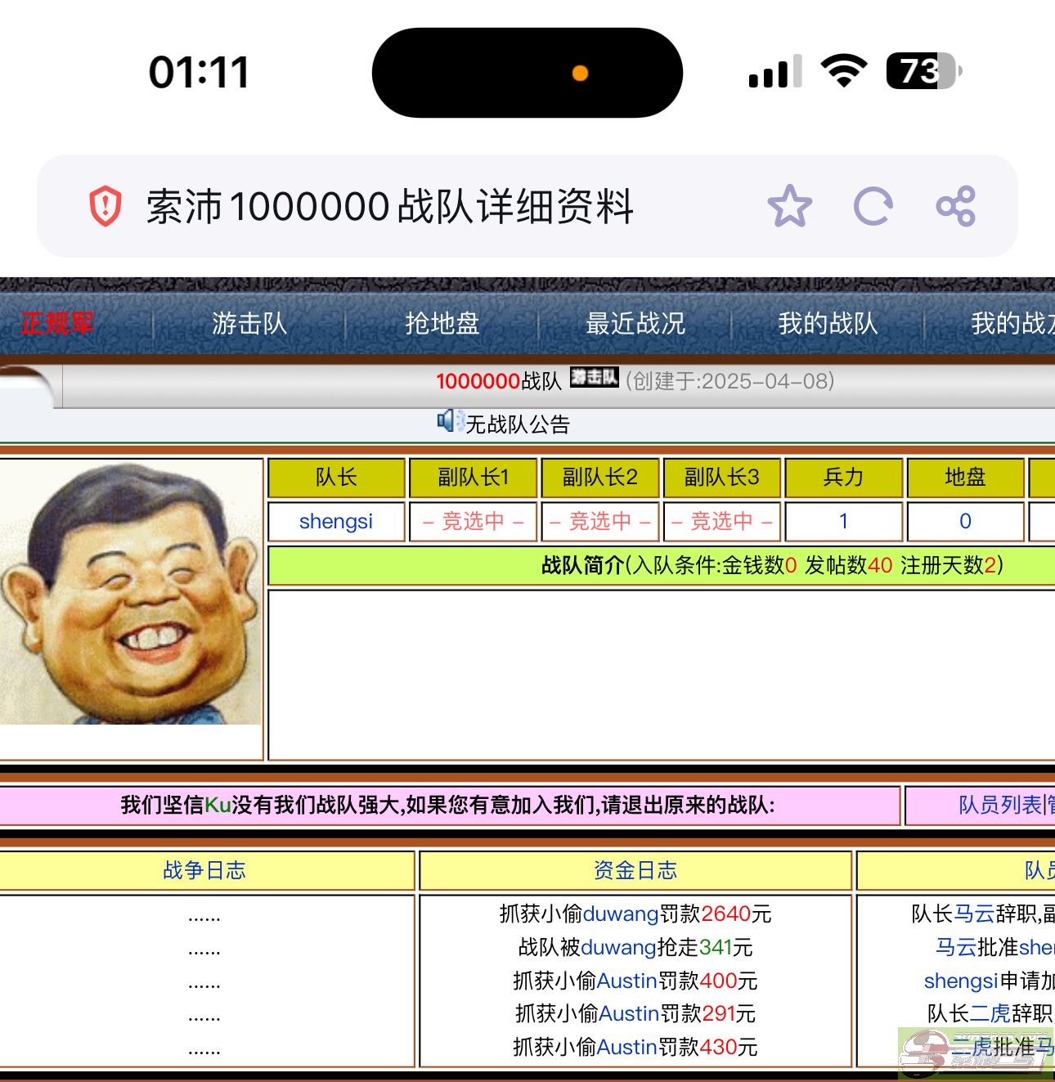Click the 战队简介 join conditions bar
The height and width of the screenshot is (1082, 1055).
point(662,565)
